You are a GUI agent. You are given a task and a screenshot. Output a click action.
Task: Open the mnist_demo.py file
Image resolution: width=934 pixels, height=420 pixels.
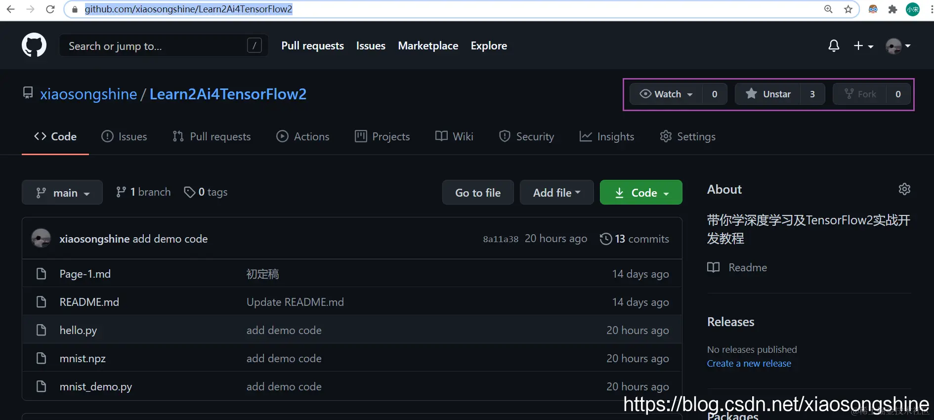pos(96,386)
